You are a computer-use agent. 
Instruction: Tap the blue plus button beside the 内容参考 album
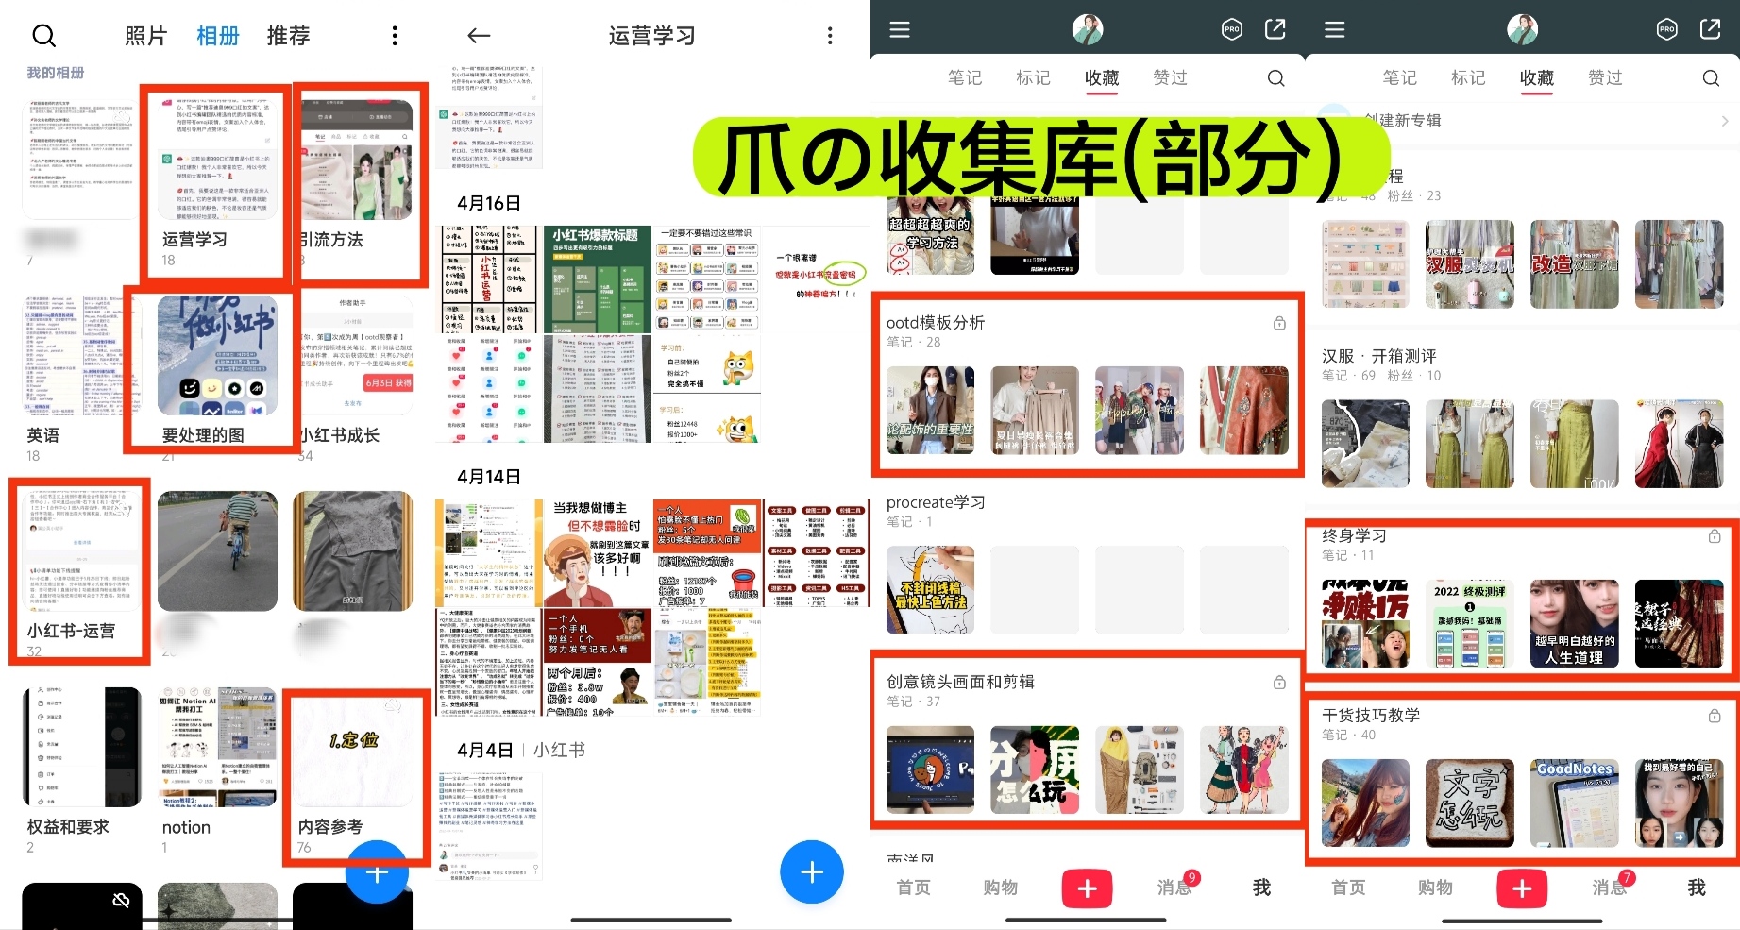point(377,874)
